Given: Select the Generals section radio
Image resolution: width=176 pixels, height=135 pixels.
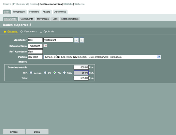Looking at the screenshot, I should [x=5, y=32].
